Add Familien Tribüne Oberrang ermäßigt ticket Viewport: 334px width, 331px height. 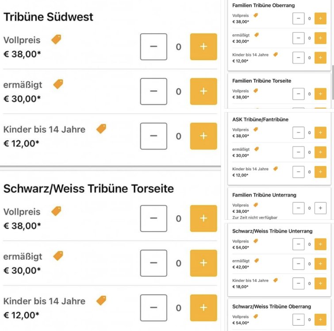[320, 38]
